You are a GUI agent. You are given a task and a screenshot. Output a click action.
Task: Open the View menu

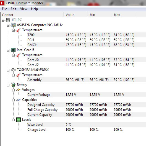pos(24,9)
